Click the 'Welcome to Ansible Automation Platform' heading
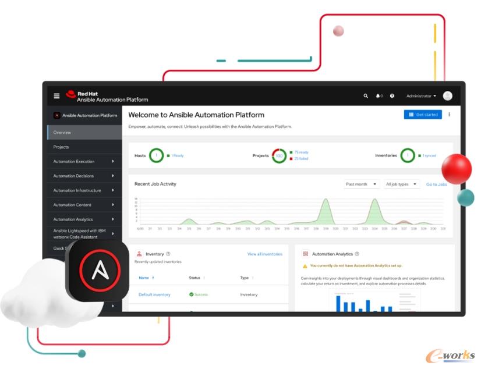Image resolution: width=481 pixels, height=369 pixels. click(x=196, y=115)
